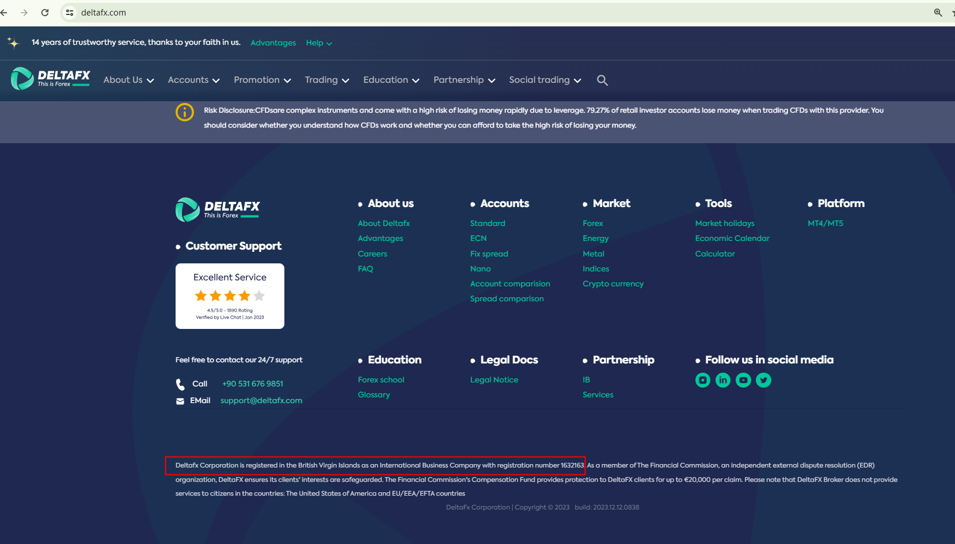Click the Excellent Service rating card
This screenshot has height=544, width=955.
(230, 296)
